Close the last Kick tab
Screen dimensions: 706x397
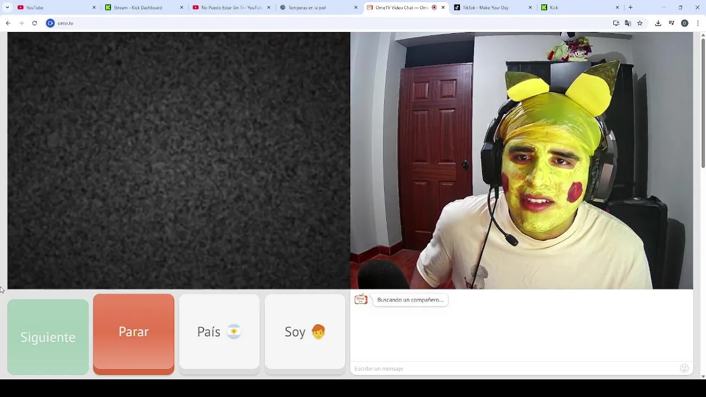coord(617,8)
